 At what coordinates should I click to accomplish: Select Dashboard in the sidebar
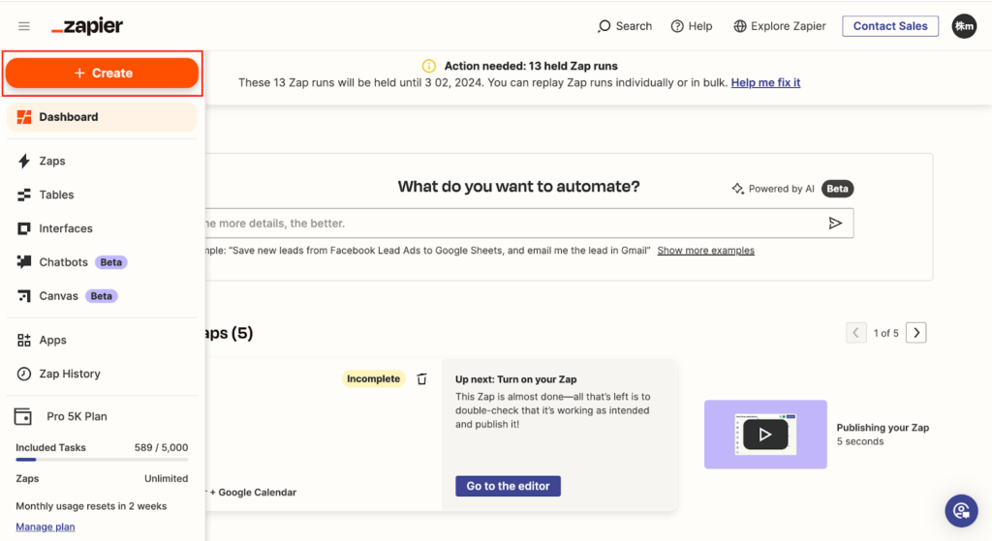tap(102, 117)
